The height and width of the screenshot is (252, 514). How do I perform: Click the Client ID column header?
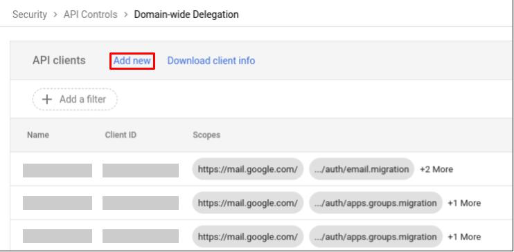click(x=121, y=135)
